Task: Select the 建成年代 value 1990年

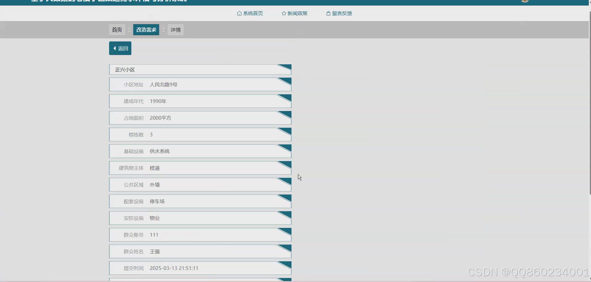Action: tap(158, 101)
